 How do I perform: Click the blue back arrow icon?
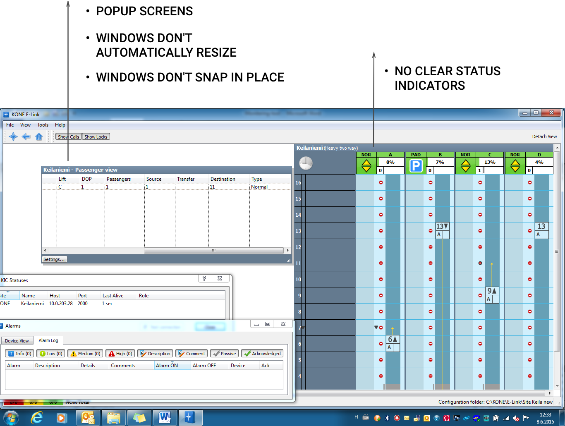[26, 137]
